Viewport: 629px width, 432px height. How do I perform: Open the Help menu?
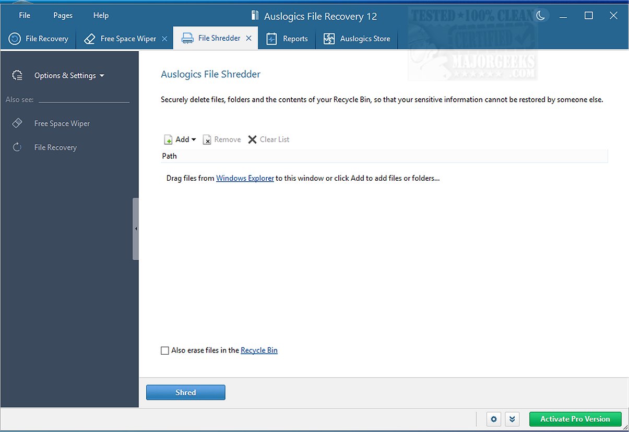pyautogui.click(x=101, y=15)
